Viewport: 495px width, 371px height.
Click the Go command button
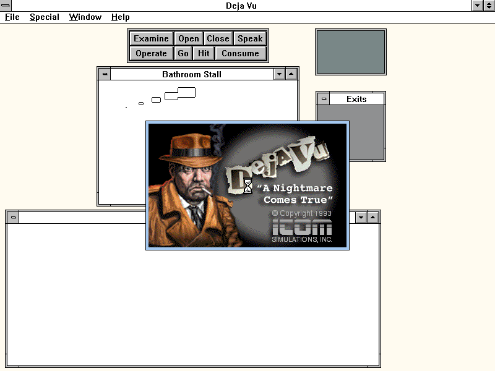tap(183, 53)
